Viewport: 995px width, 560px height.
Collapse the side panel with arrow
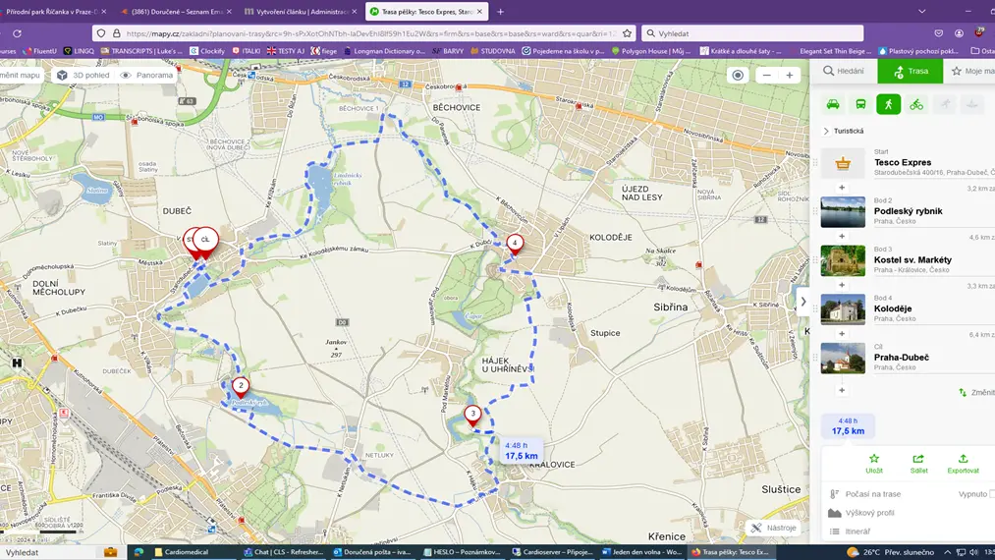tap(803, 302)
